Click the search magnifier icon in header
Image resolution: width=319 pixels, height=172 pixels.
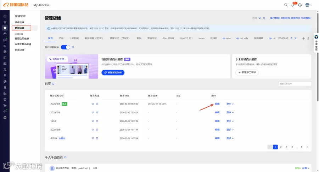tap(286, 5)
